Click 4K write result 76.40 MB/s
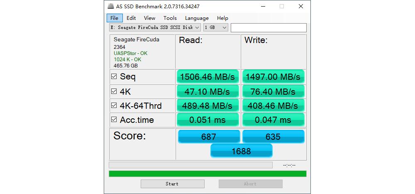 tap(273, 91)
